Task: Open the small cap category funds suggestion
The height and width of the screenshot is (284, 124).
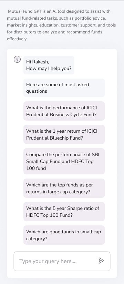Action: [x=64, y=235]
